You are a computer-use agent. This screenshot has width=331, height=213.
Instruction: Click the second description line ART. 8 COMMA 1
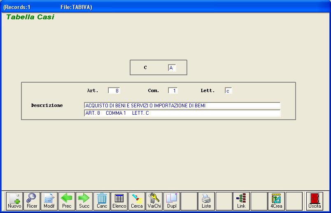182,113
